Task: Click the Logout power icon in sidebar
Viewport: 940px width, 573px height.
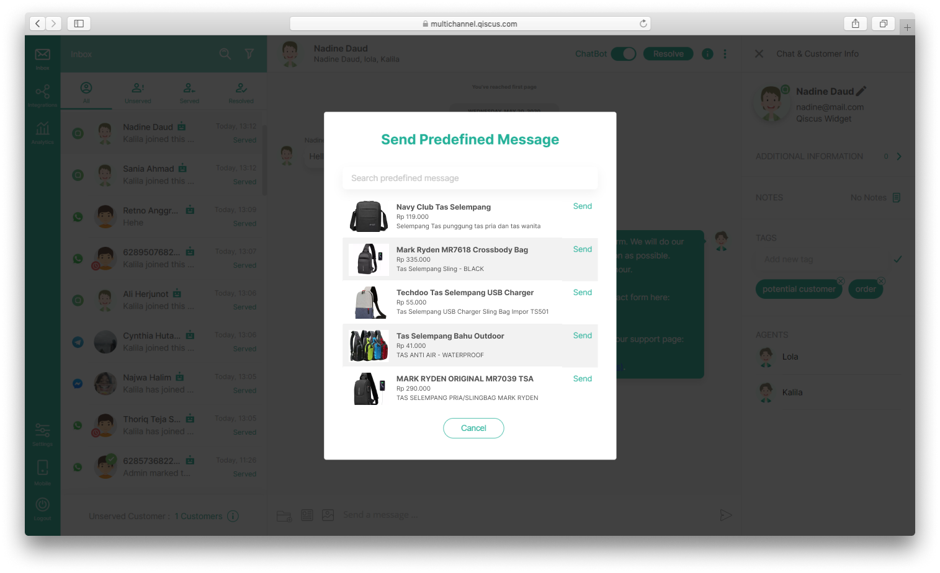Action: tap(42, 505)
